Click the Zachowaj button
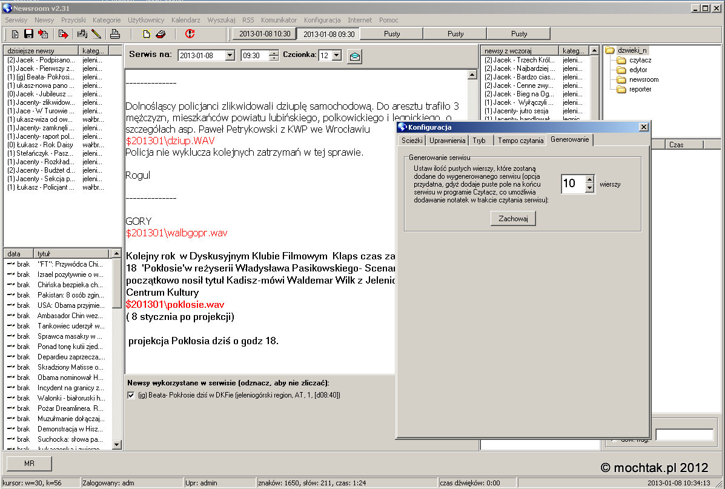 [x=513, y=218]
